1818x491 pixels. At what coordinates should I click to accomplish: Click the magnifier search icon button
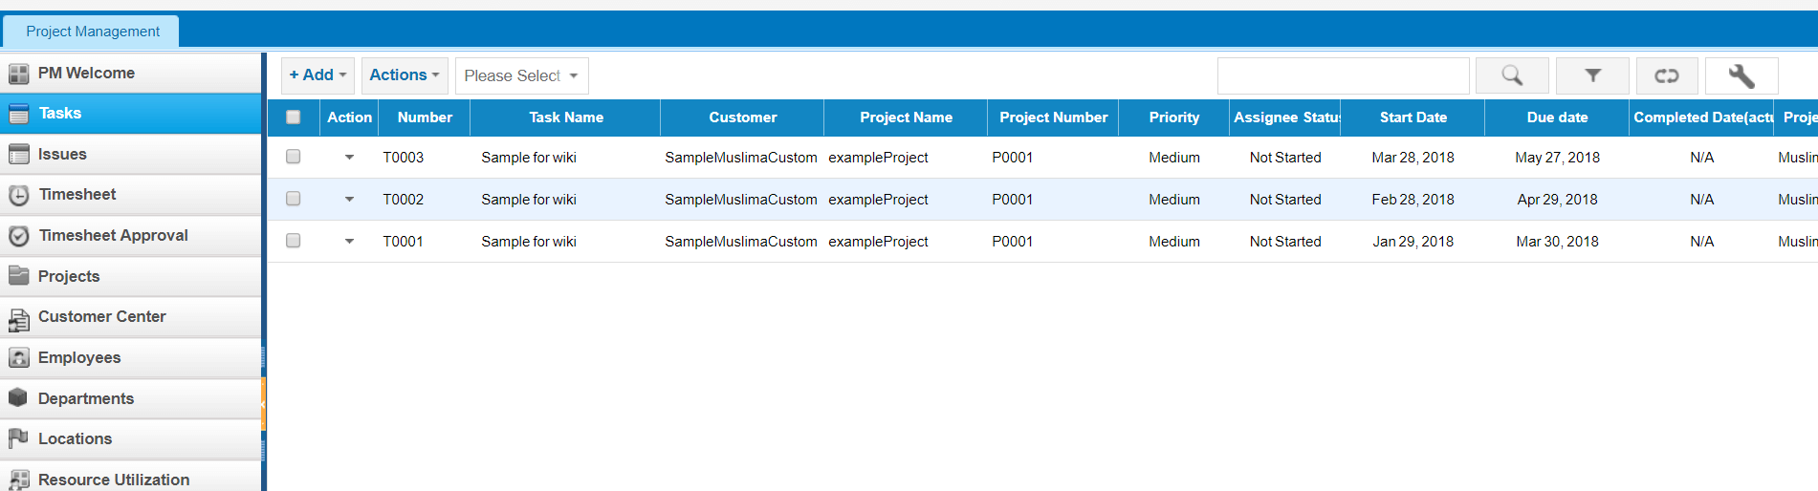1512,75
